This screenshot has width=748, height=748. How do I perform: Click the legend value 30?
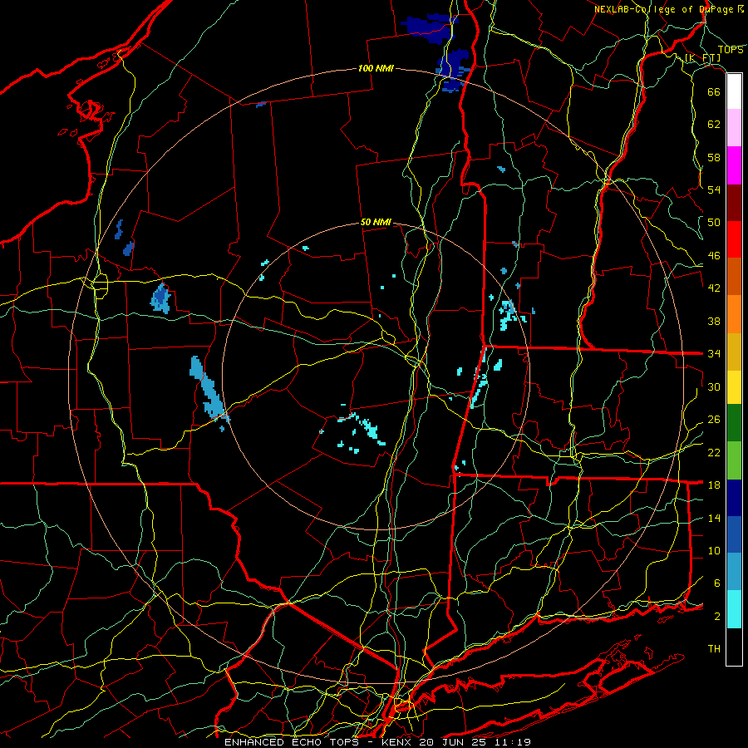tap(714, 386)
